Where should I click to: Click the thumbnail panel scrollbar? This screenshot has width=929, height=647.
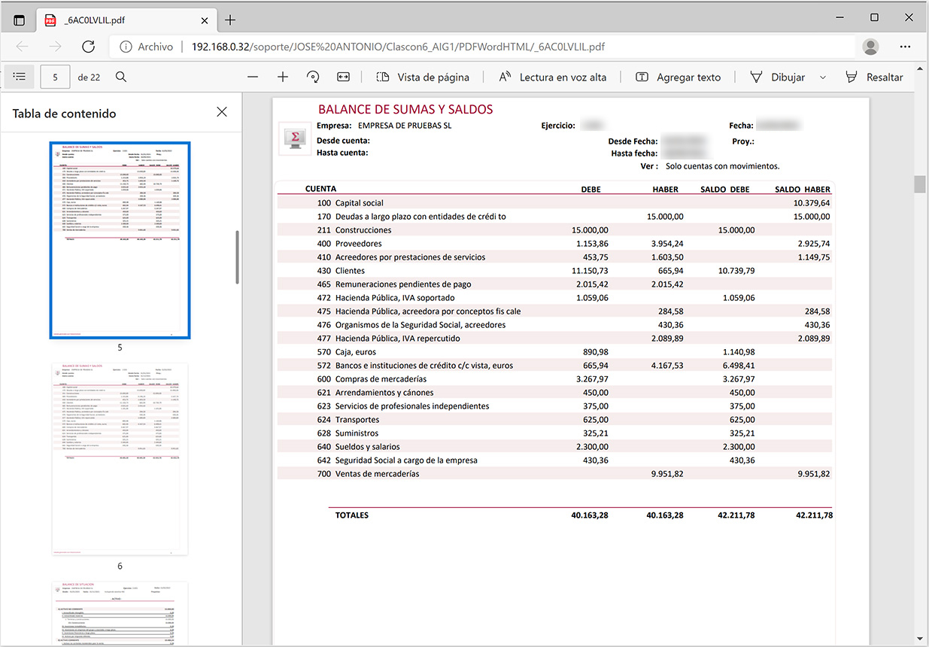238,257
